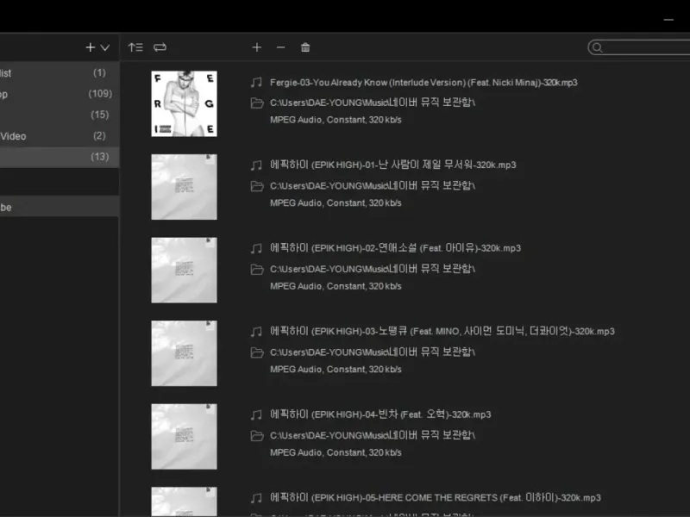
Task: Select the "(EPIK HIGH)-02-" track featuring 아이유
Action: pos(395,248)
